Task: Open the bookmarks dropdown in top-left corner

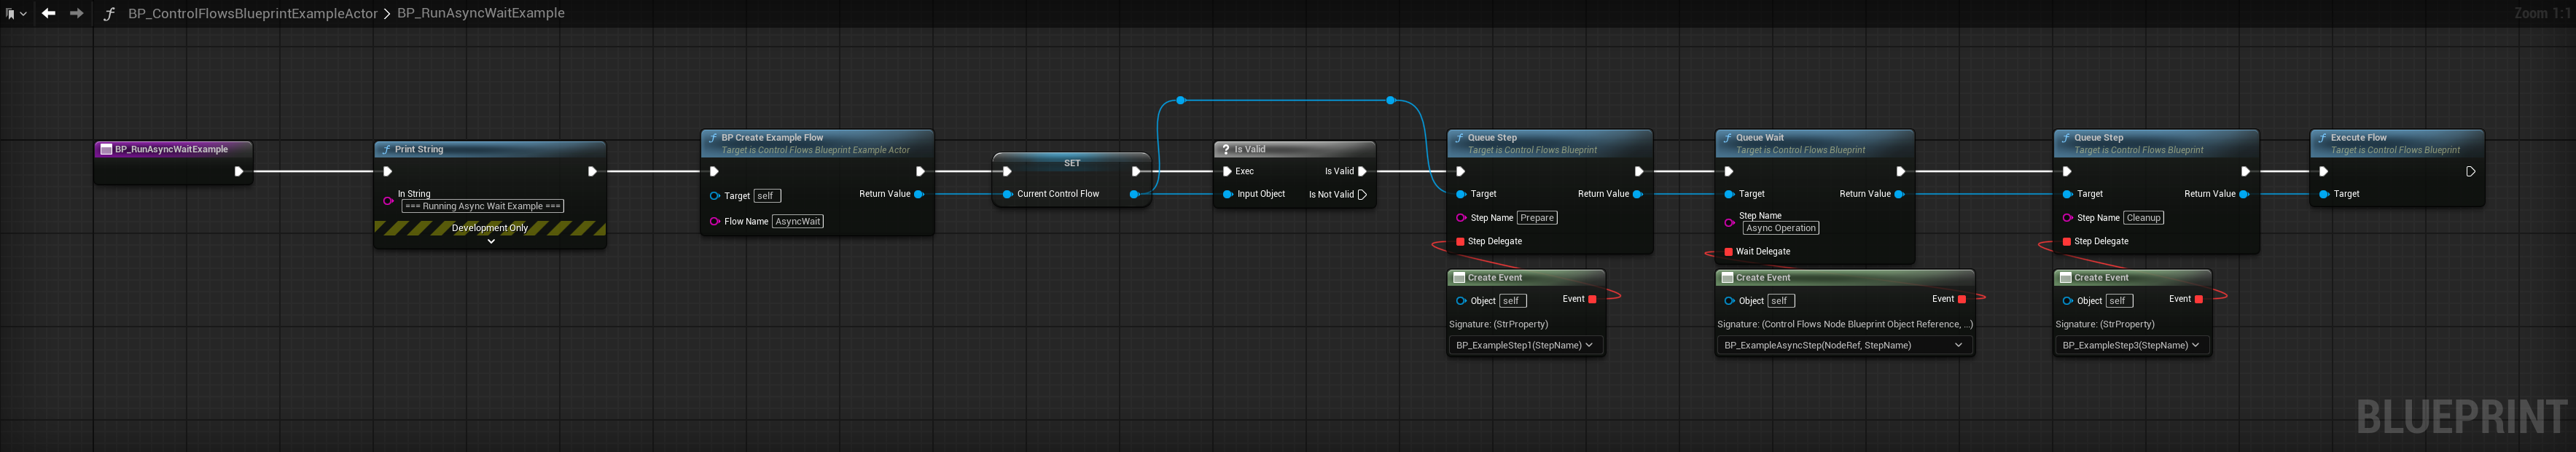Action: point(15,14)
